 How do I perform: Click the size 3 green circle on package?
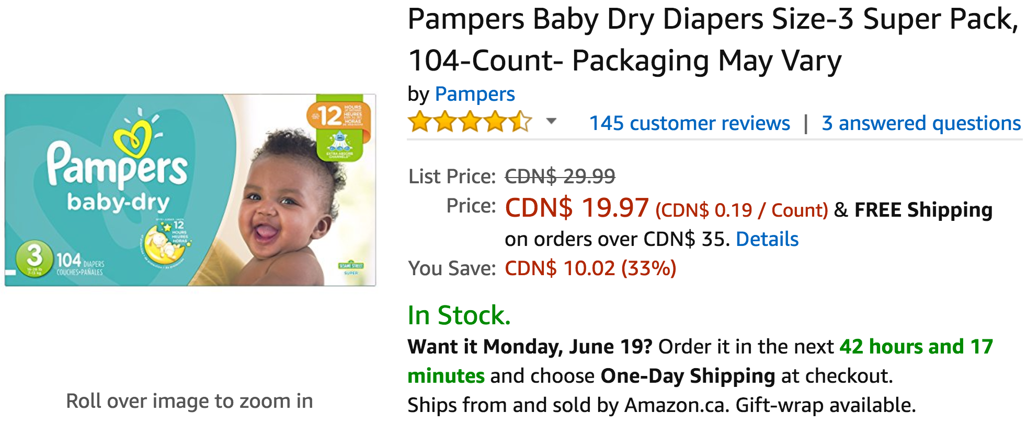(x=34, y=257)
